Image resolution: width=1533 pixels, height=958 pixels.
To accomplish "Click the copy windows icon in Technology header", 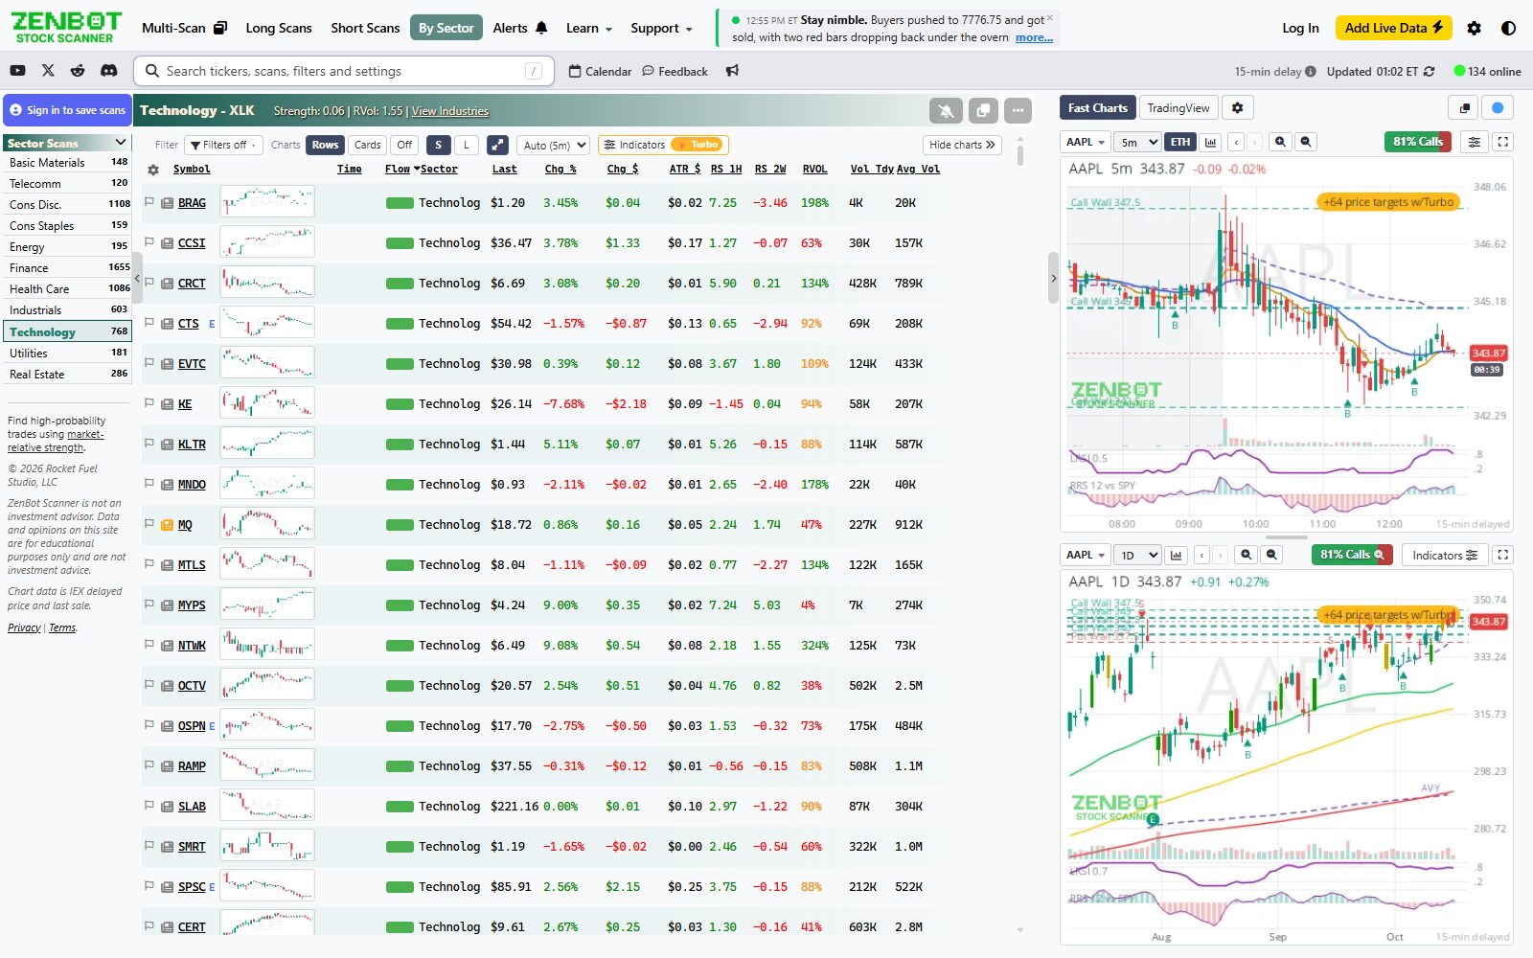I will pyautogui.click(x=983, y=111).
